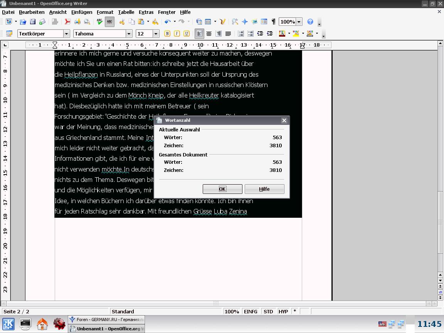The width and height of the screenshot is (444, 333).
Task: Close the Wortanzahl dialog
Action: 284,121
